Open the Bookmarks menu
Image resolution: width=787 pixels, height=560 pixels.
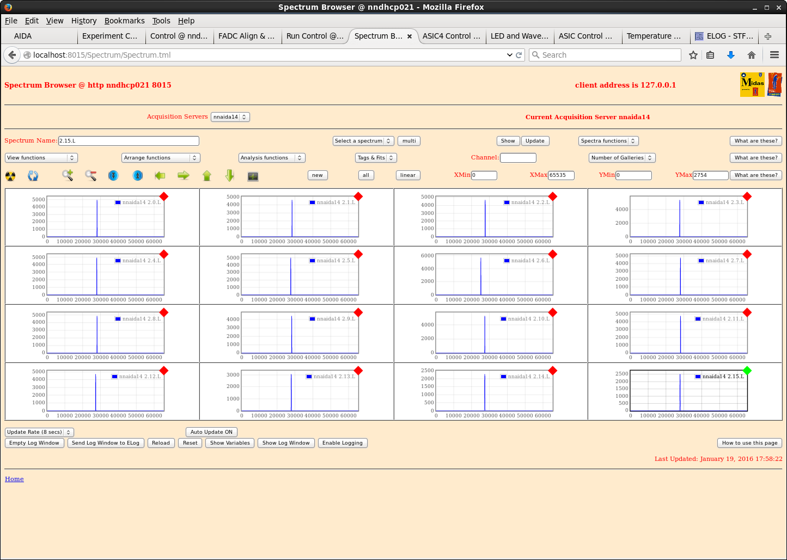pos(124,21)
